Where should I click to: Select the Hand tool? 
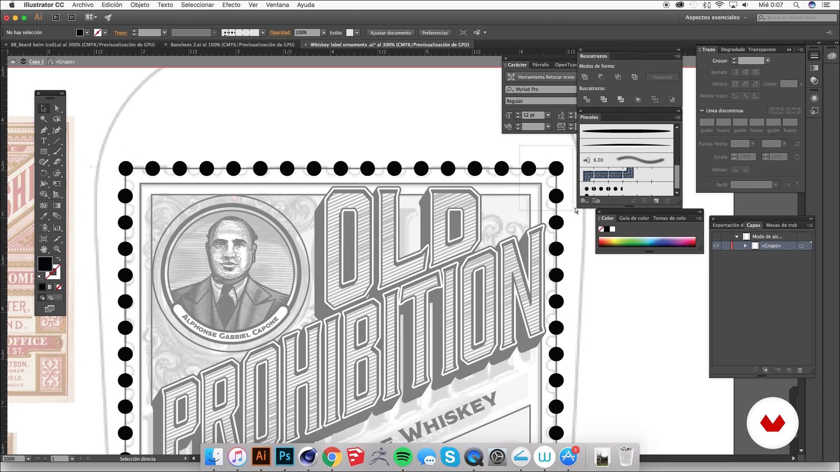[x=44, y=249]
